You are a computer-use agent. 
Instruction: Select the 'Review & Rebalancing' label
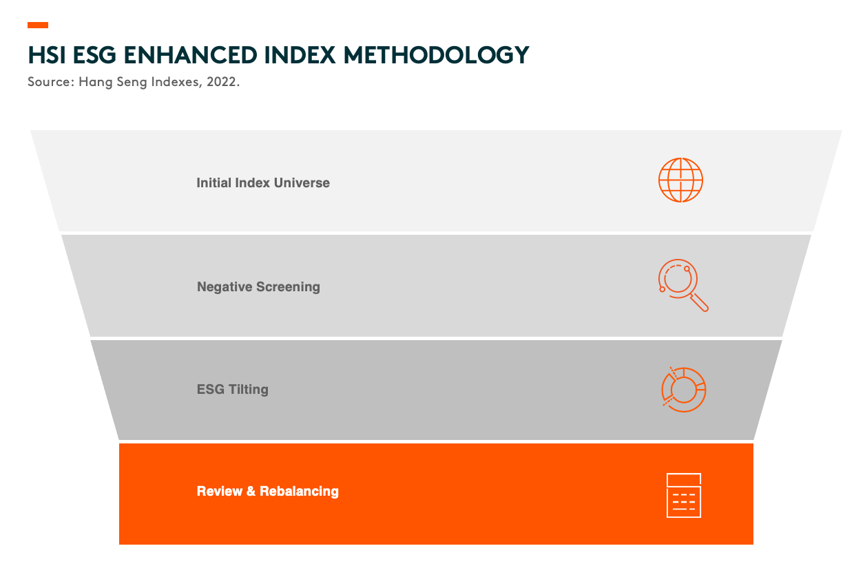point(268,491)
